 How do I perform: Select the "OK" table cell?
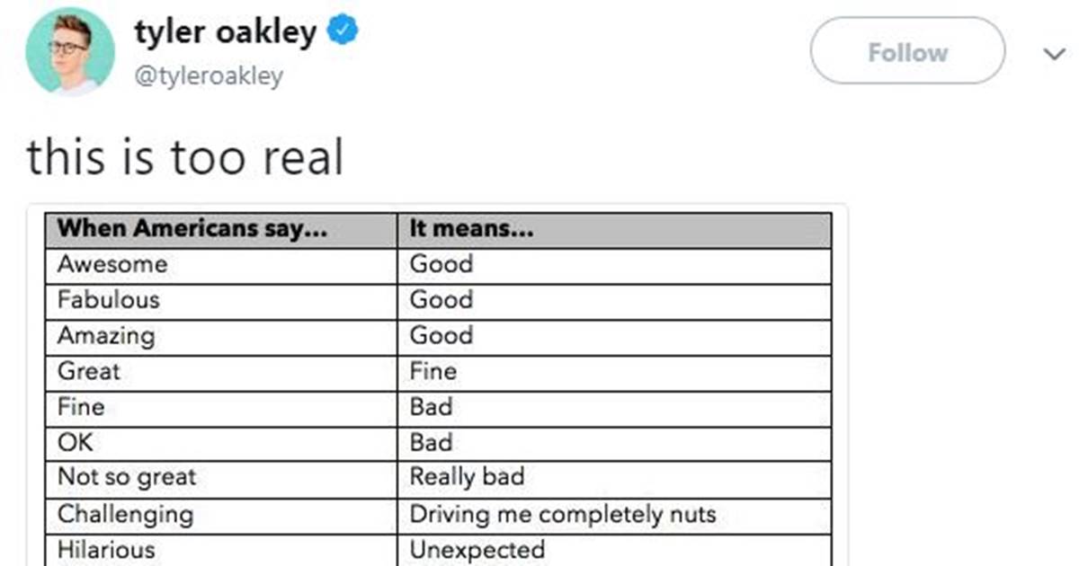click(76, 442)
